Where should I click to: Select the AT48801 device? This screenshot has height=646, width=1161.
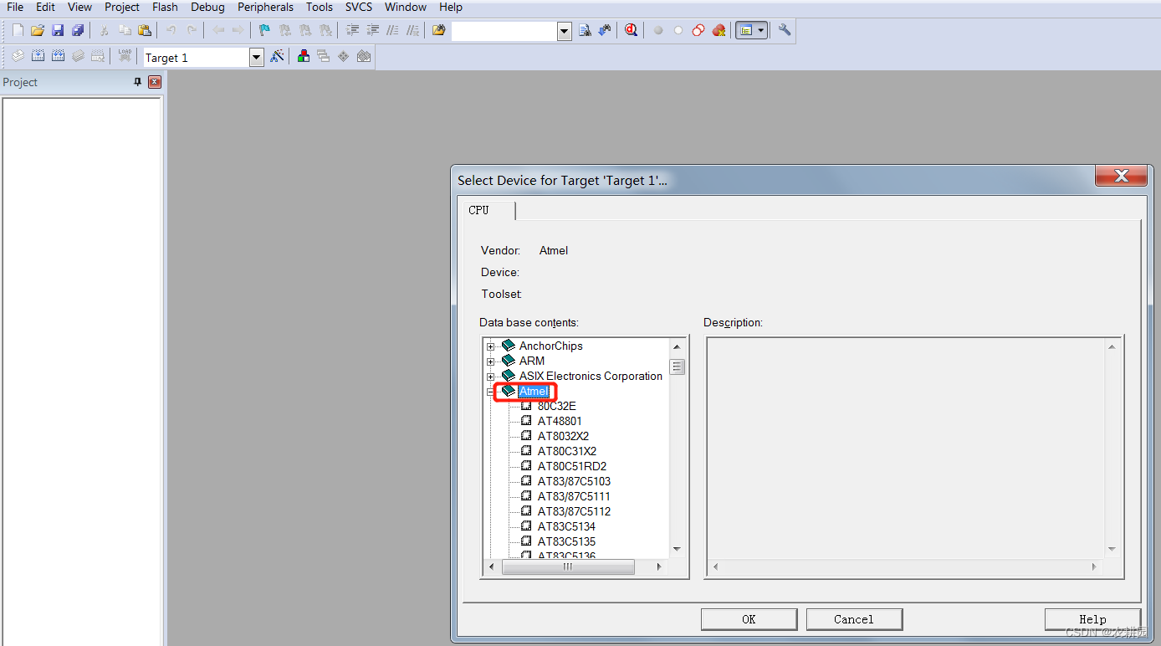point(560,421)
